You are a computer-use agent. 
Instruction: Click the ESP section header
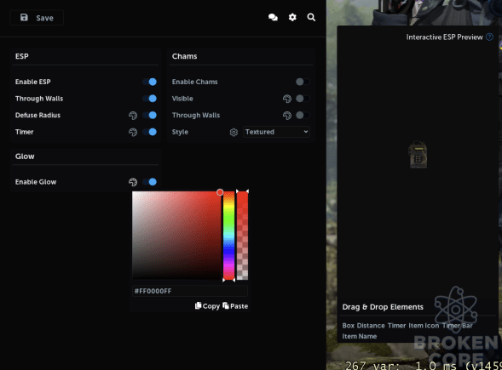click(22, 56)
